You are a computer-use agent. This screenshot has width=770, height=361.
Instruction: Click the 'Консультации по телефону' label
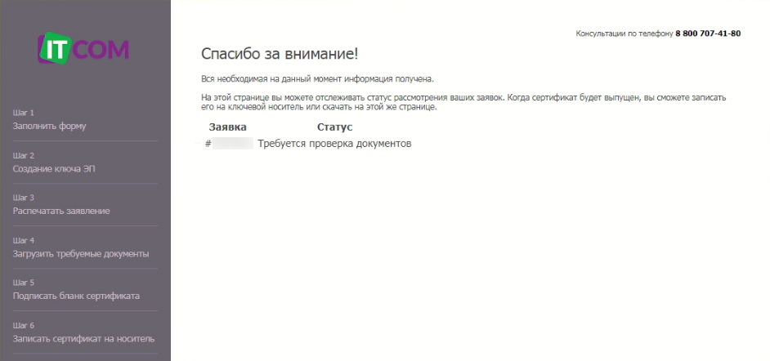click(x=625, y=33)
